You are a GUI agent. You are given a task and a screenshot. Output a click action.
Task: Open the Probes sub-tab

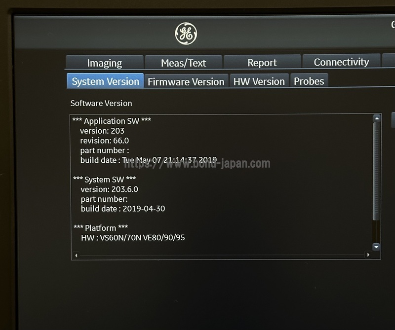(309, 81)
